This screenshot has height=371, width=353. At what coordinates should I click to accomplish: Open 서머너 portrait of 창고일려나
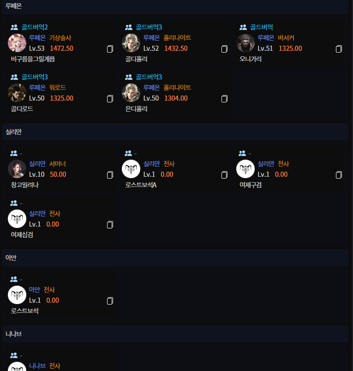coord(17,169)
